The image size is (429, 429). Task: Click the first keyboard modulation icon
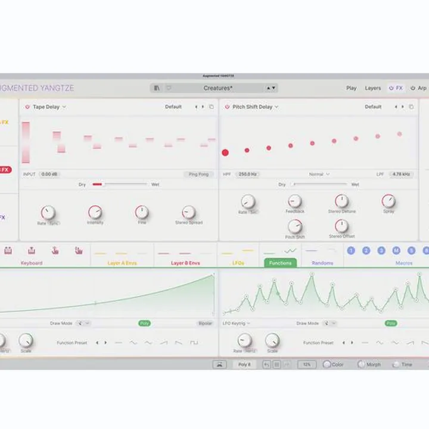[8, 250]
